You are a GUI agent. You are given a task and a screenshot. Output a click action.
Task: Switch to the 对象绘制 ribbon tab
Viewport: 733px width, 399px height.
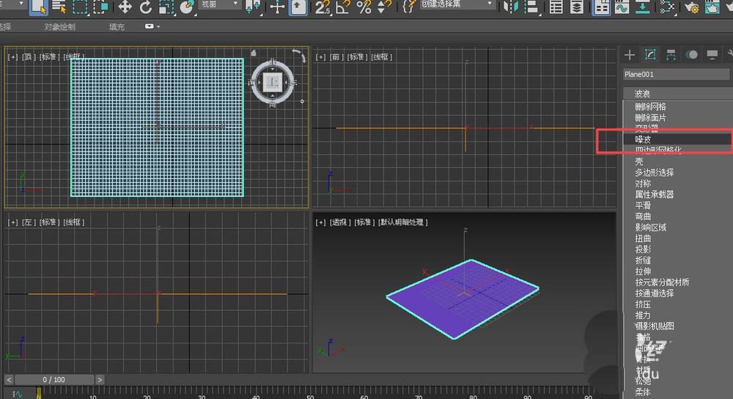pos(59,26)
